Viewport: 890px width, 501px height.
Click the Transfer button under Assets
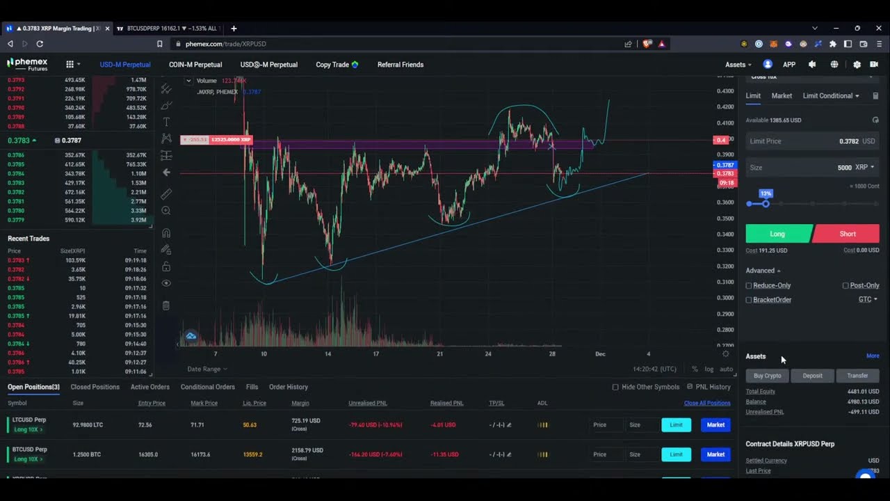857,376
